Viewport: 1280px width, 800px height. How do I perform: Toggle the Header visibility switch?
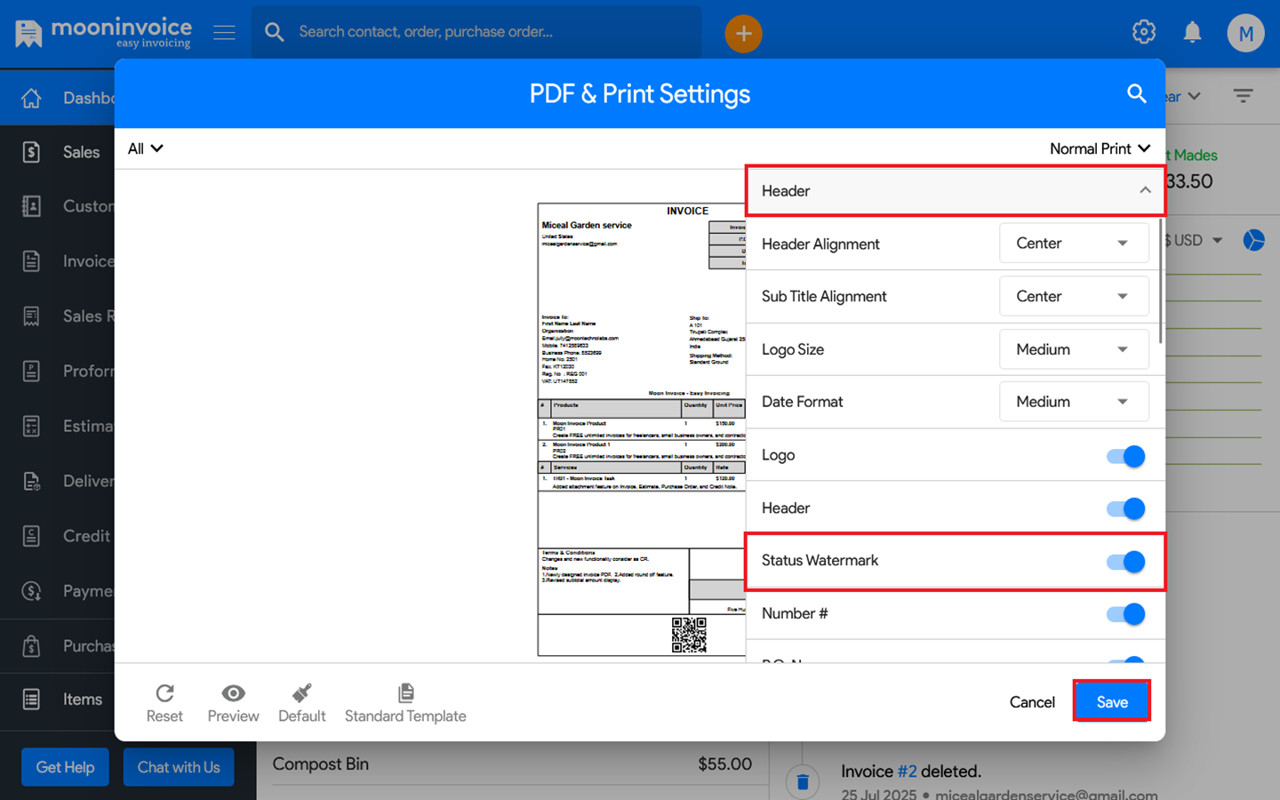pyautogui.click(x=1125, y=508)
